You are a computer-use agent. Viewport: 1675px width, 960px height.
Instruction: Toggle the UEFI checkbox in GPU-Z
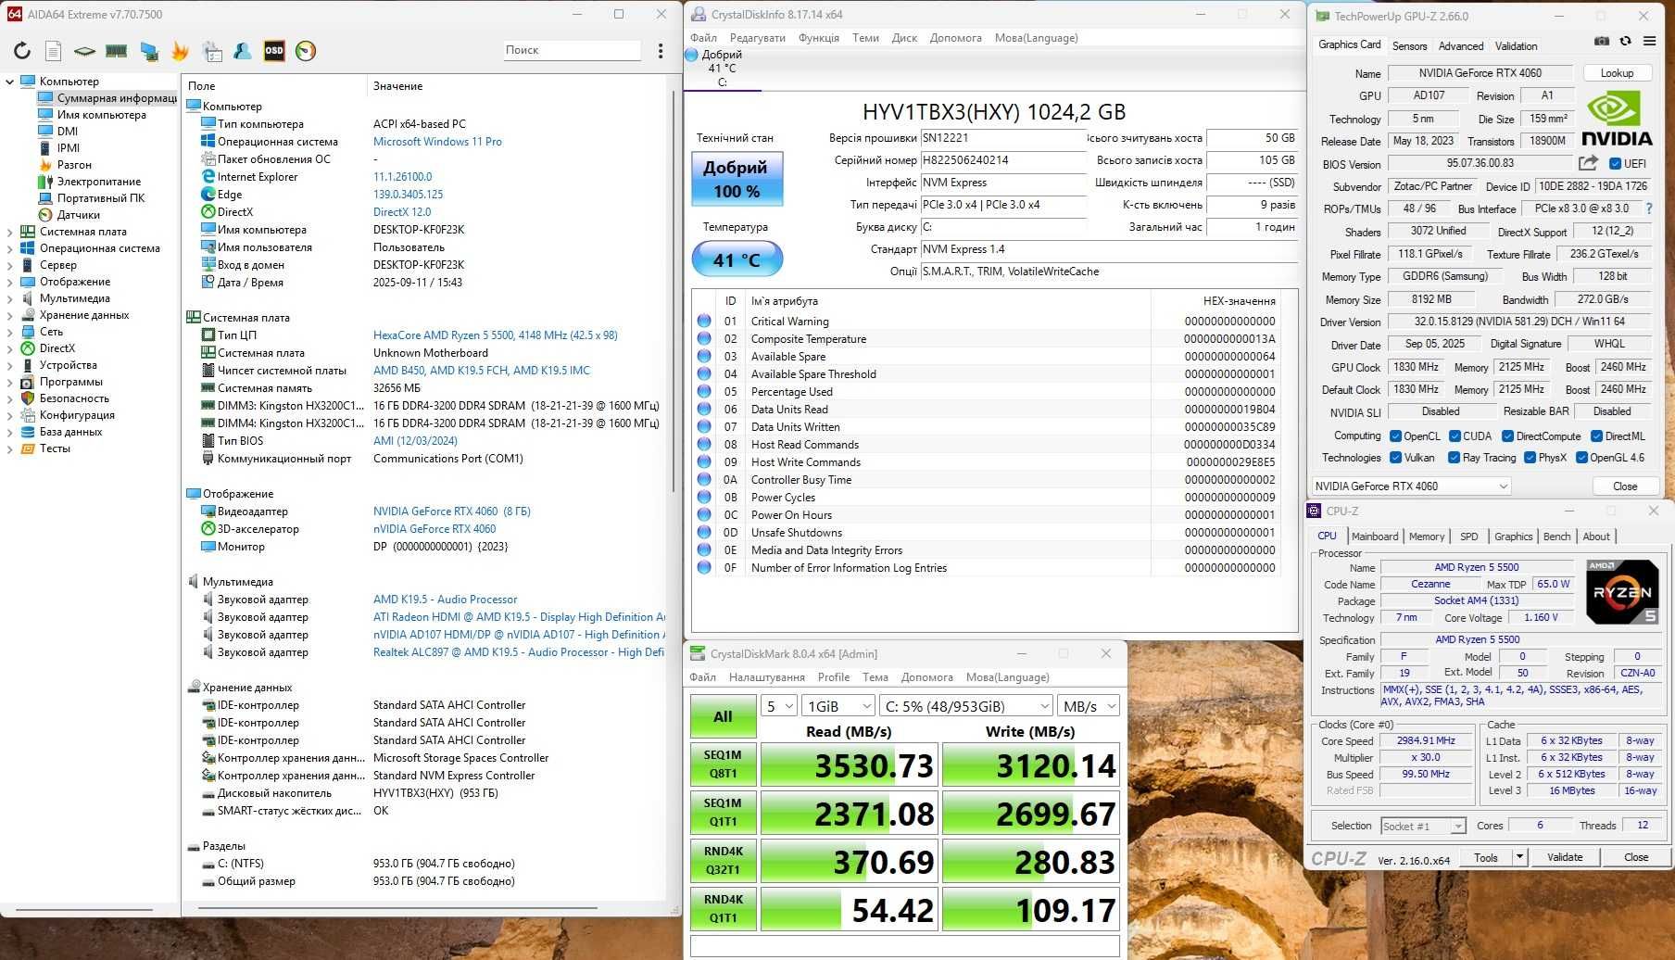click(1615, 164)
